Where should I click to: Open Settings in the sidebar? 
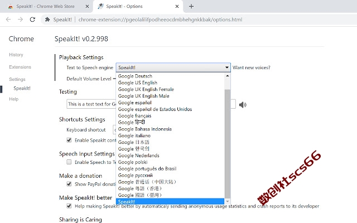pos(17,79)
